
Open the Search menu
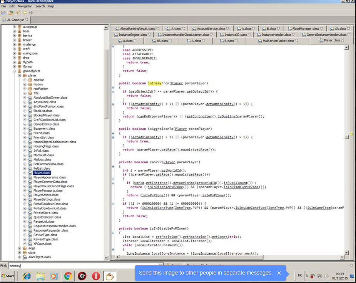tap(40, 6)
